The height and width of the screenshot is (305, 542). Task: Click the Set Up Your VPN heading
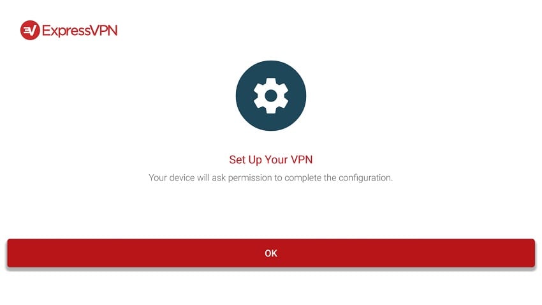point(271,160)
